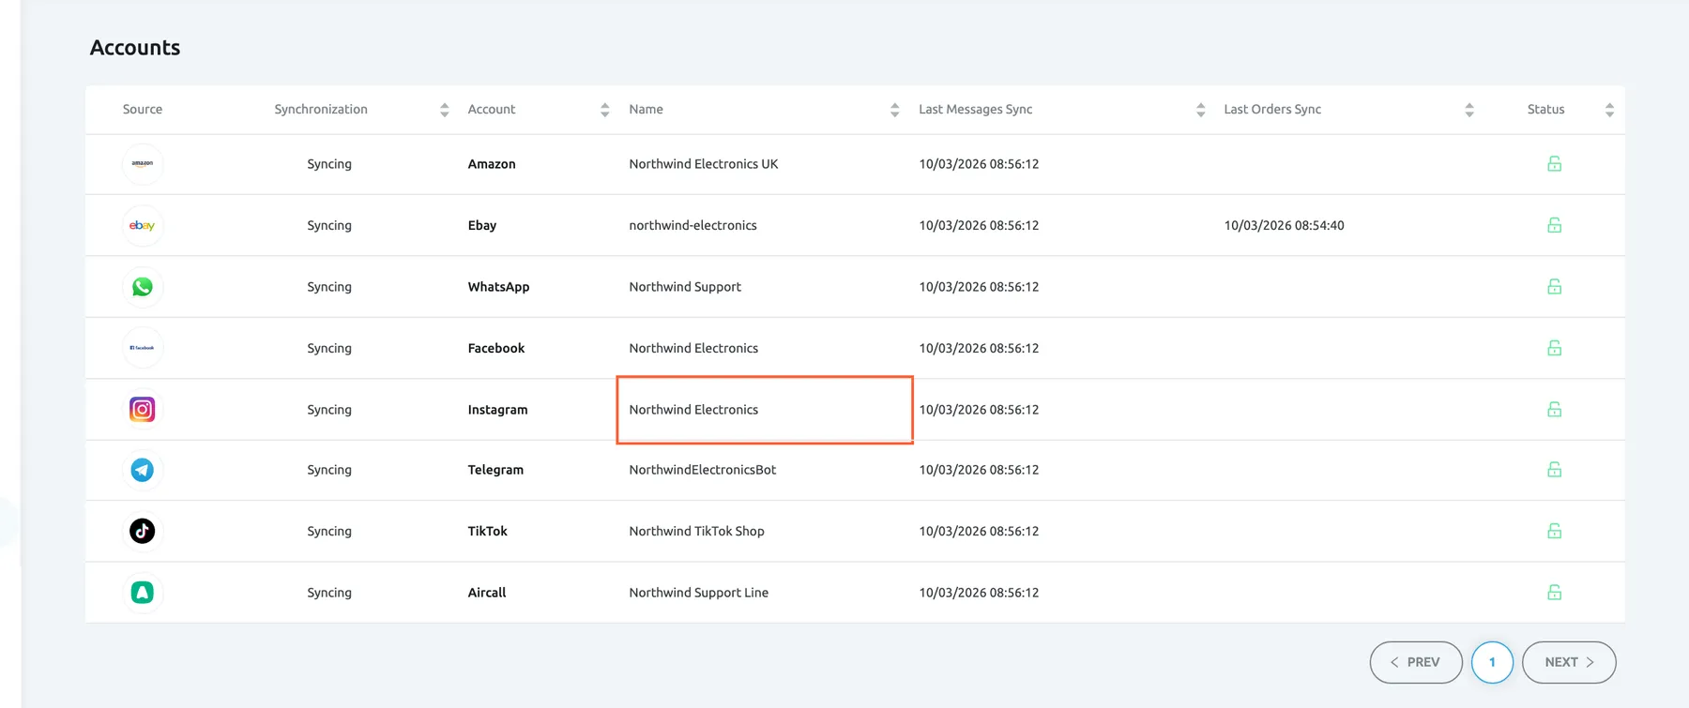Sort by the Account column arrows
This screenshot has width=1689, height=708.
pos(605,110)
